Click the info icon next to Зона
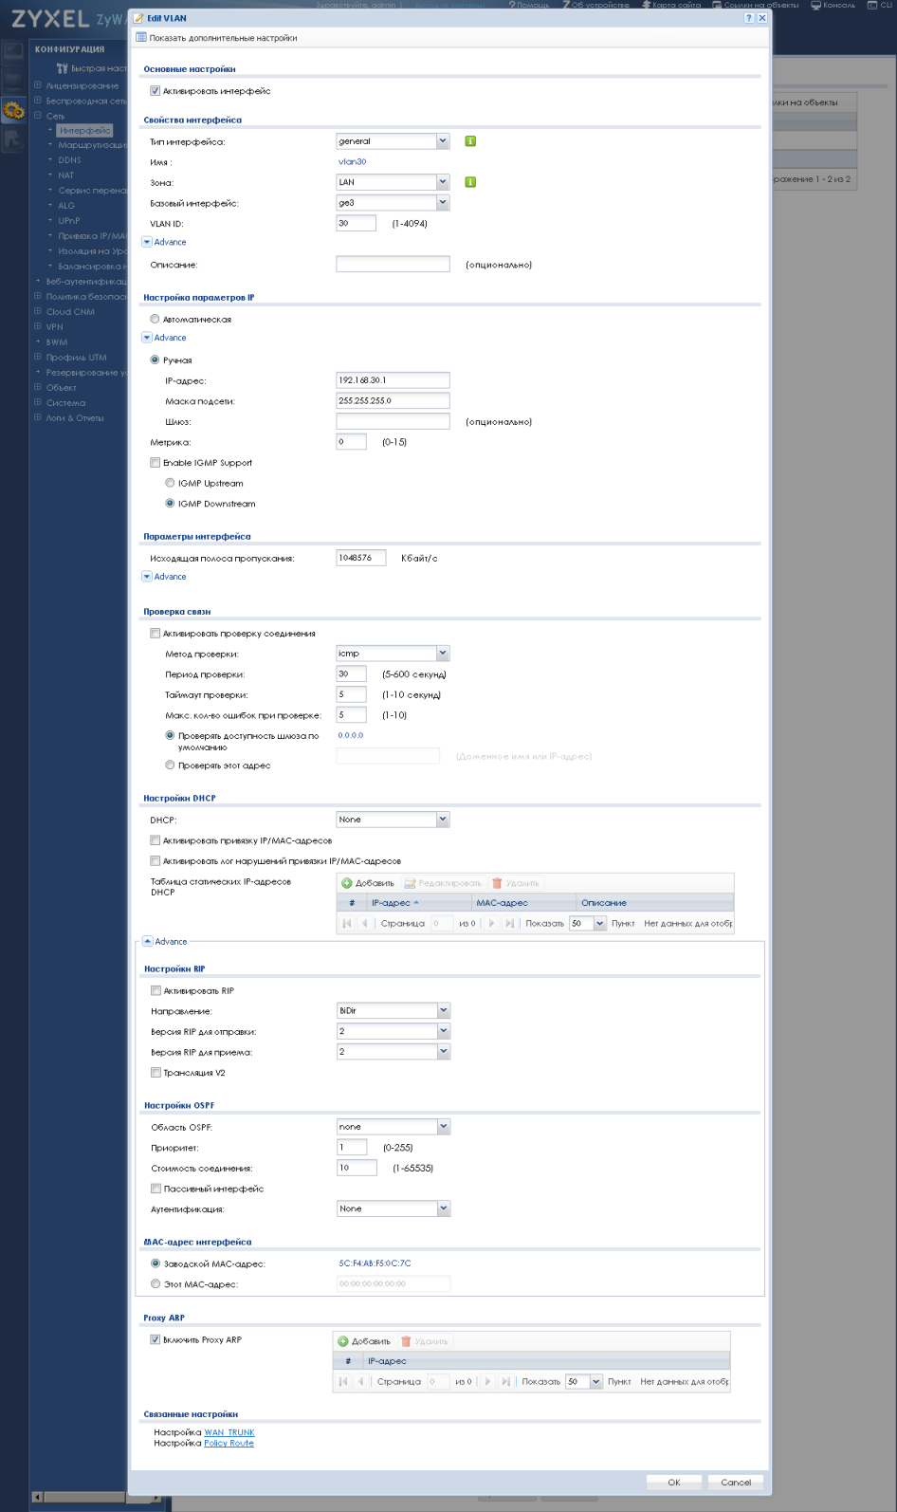897x1512 pixels. point(470,182)
